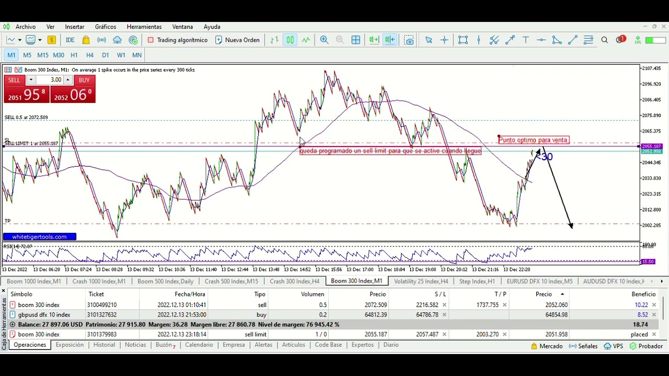Open the volume dropdown in one-click panel

(31, 80)
